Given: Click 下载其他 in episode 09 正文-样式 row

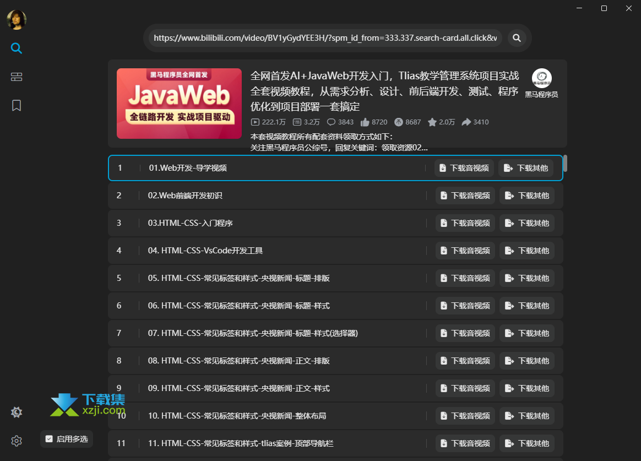Looking at the screenshot, I should pyautogui.click(x=527, y=388).
